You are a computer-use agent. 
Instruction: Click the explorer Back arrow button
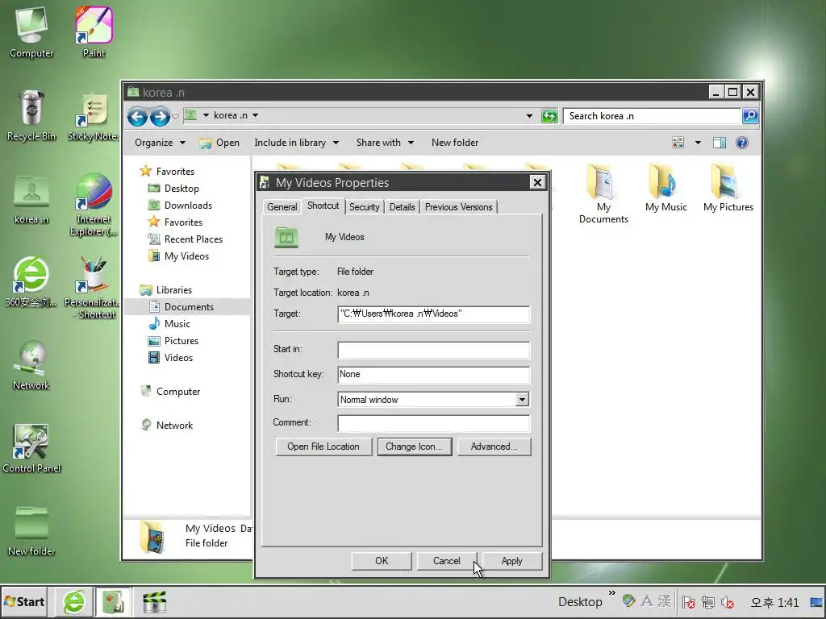[x=137, y=116]
